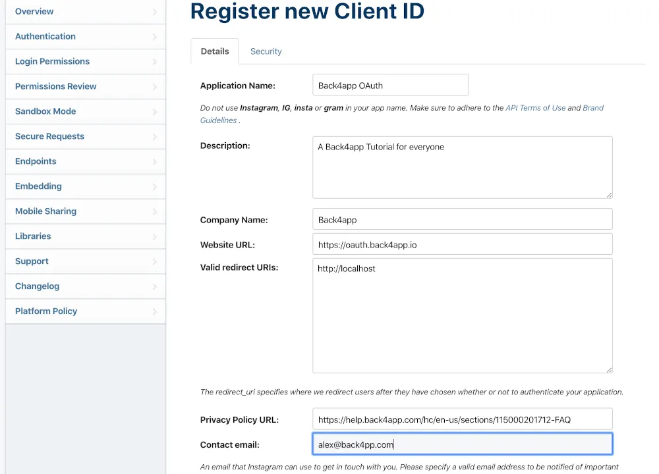Image resolution: width=659 pixels, height=474 pixels.
Task: Click the chevron beside Login Permissions
Action: point(155,62)
